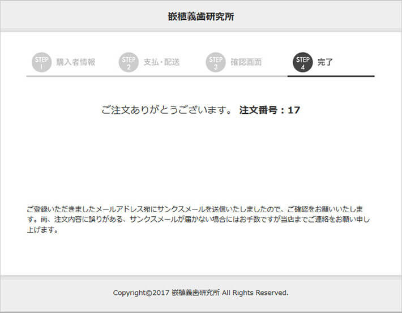Viewport: 402px width, 313px height.
Task: Select the 購入者情報 step label
Action: pyautogui.click(x=76, y=62)
